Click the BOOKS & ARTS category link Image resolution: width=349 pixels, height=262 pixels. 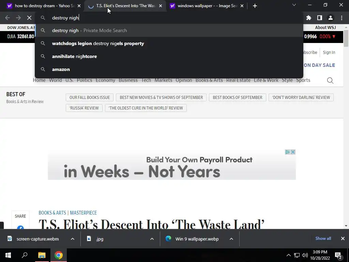[x=52, y=213]
